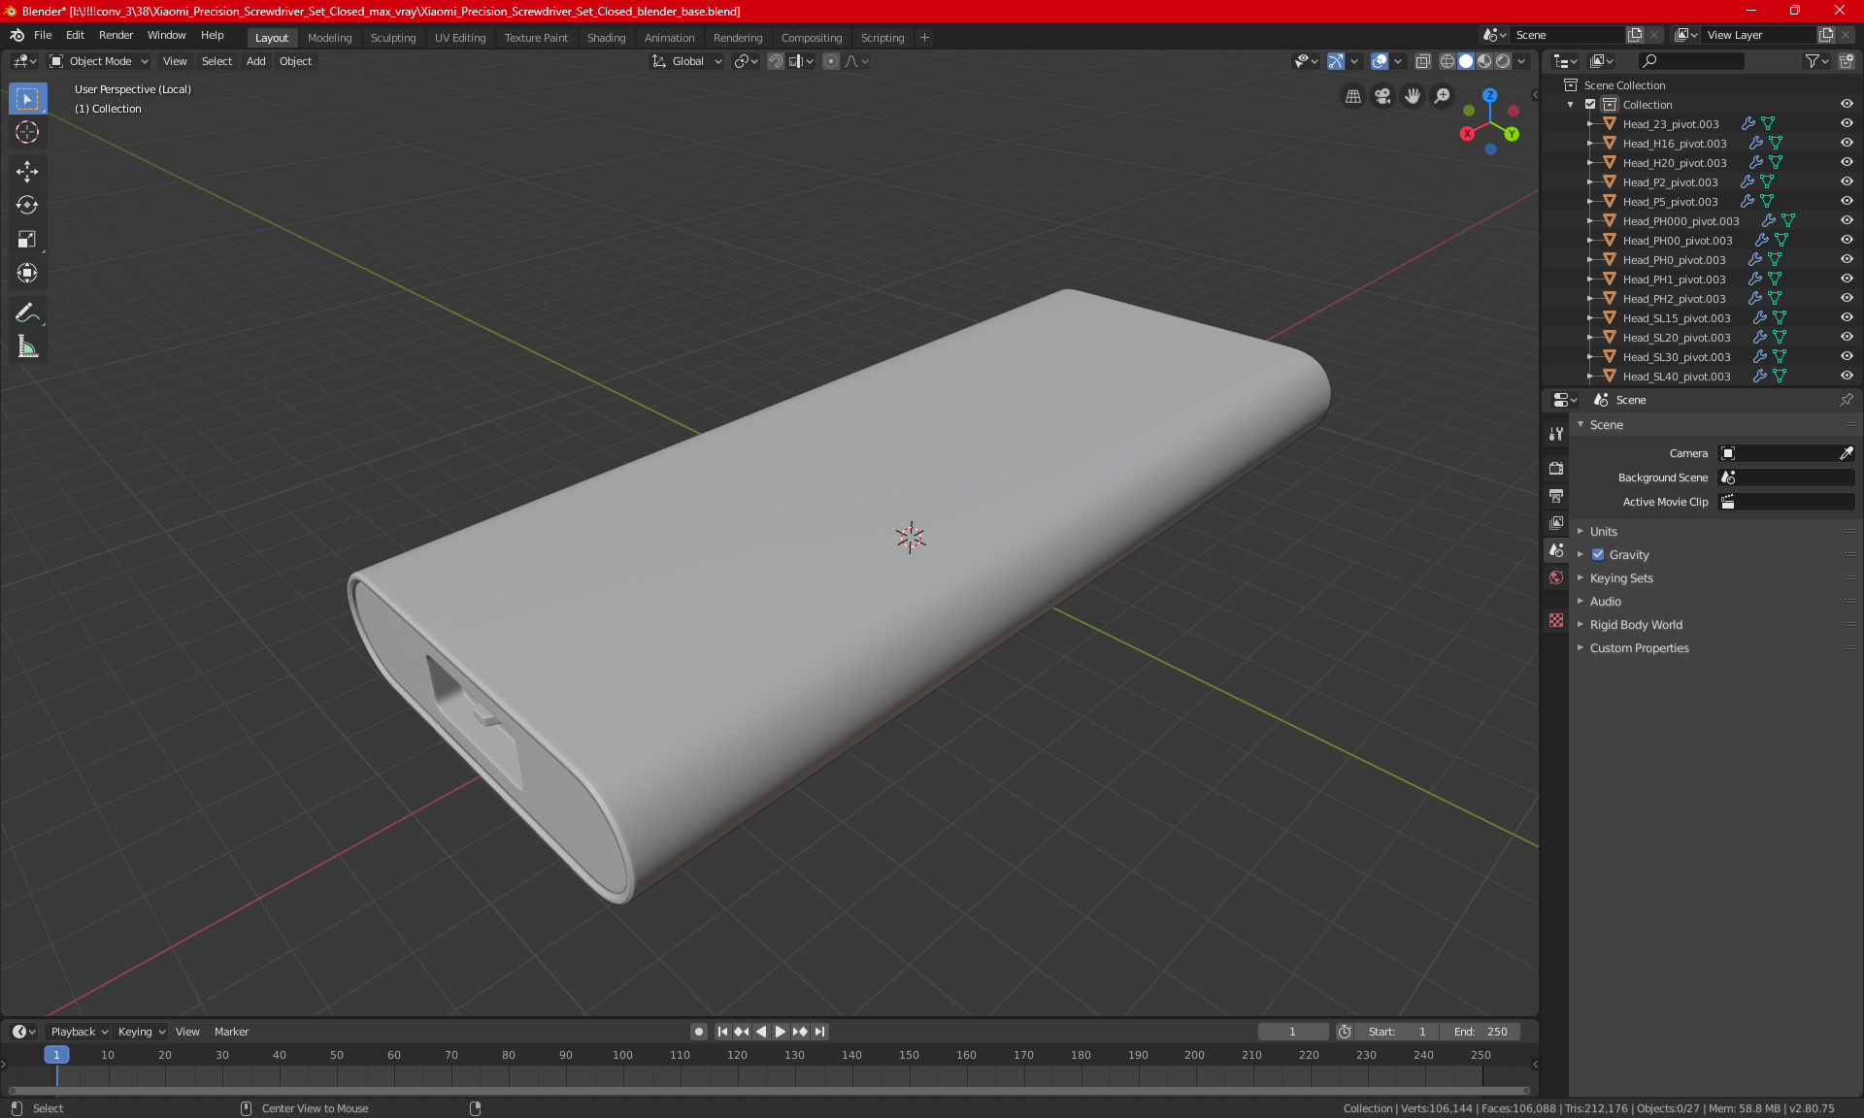The height and width of the screenshot is (1118, 1864).
Task: Expand the Rigid Body World panel
Action: 1636,625
